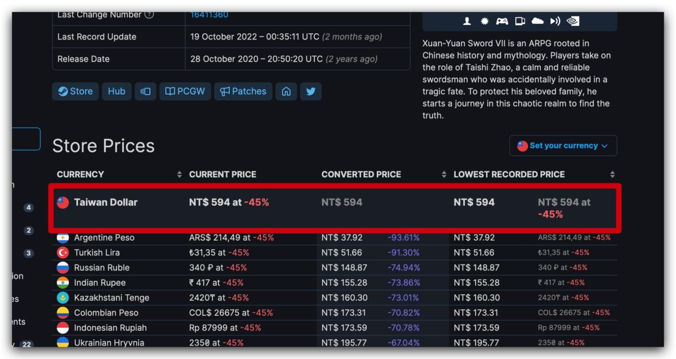Click the -70.78% difference value
Screen dimensions: 676x359
point(403,327)
